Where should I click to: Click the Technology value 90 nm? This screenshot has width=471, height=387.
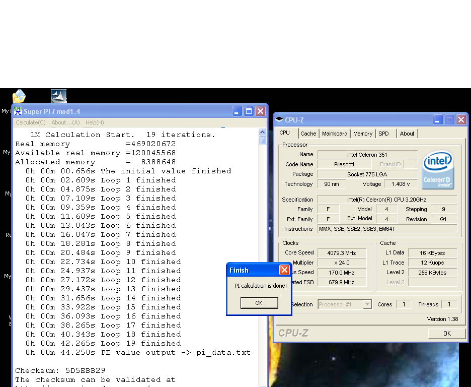(331, 184)
